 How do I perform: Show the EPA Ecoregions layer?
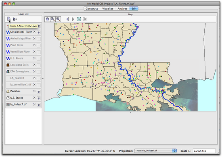[x=39, y=72]
